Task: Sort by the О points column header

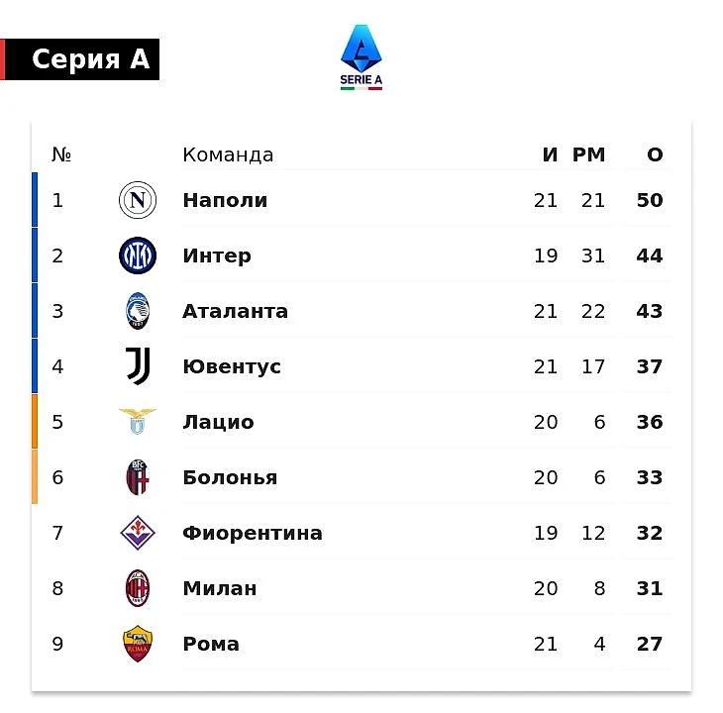Action: pyautogui.click(x=655, y=154)
